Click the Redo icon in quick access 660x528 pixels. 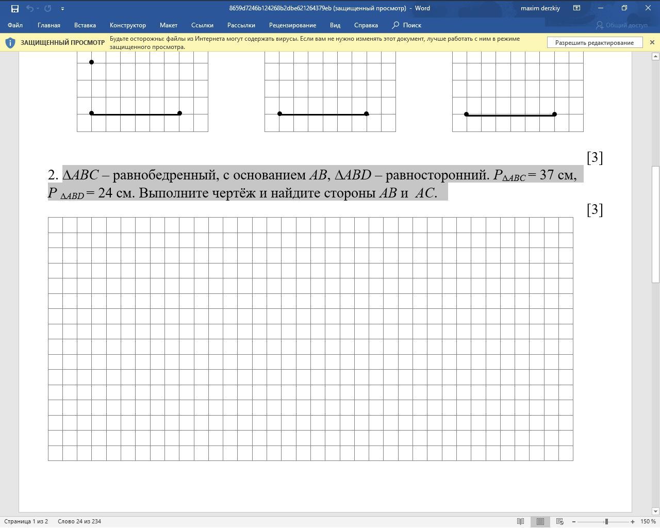coord(48,8)
